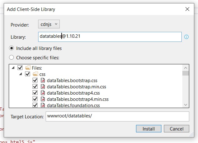The height and width of the screenshot is (143, 198).
Task: Uncheck the dataTables.bootstrap.css checkbox
Action: [35, 80]
